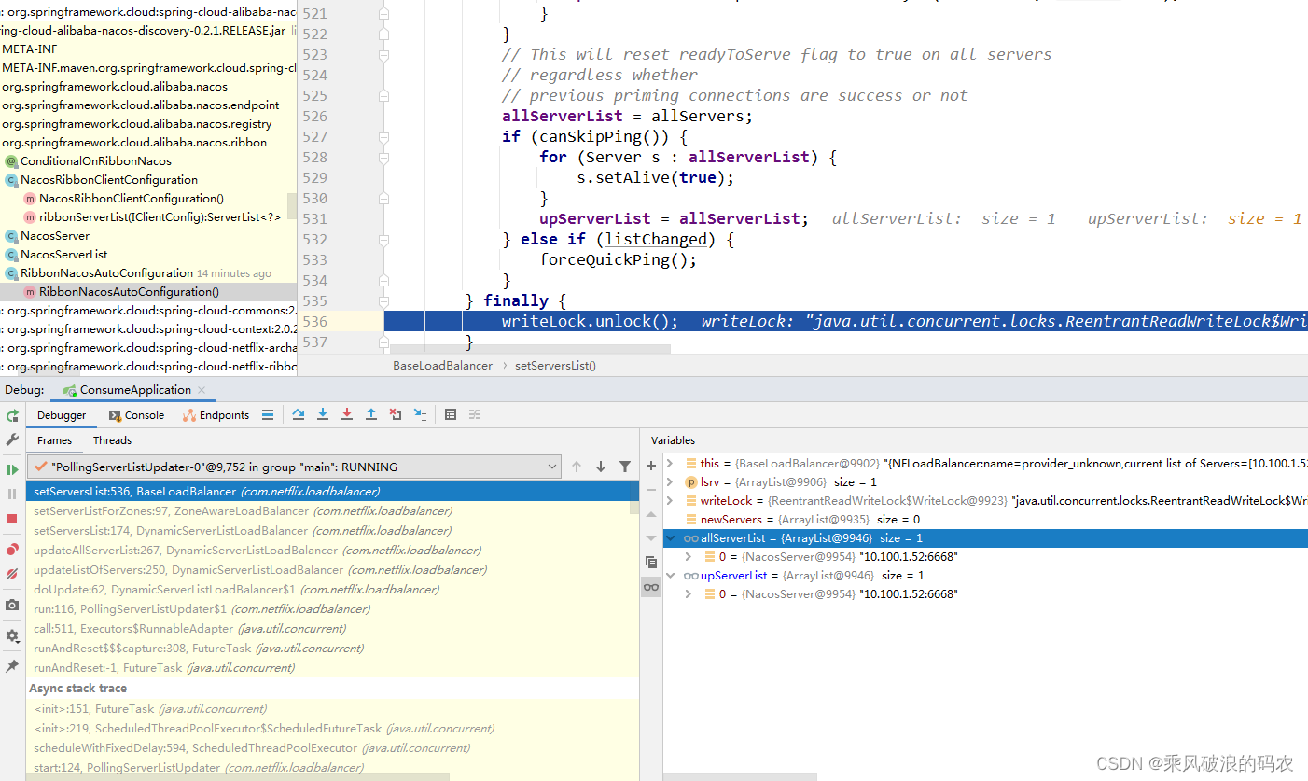Select previous frame with up arrow
The height and width of the screenshot is (781, 1308).
pyautogui.click(x=577, y=467)
